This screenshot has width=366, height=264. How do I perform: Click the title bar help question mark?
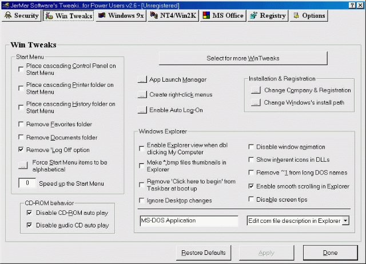click(x=352, y=5)
